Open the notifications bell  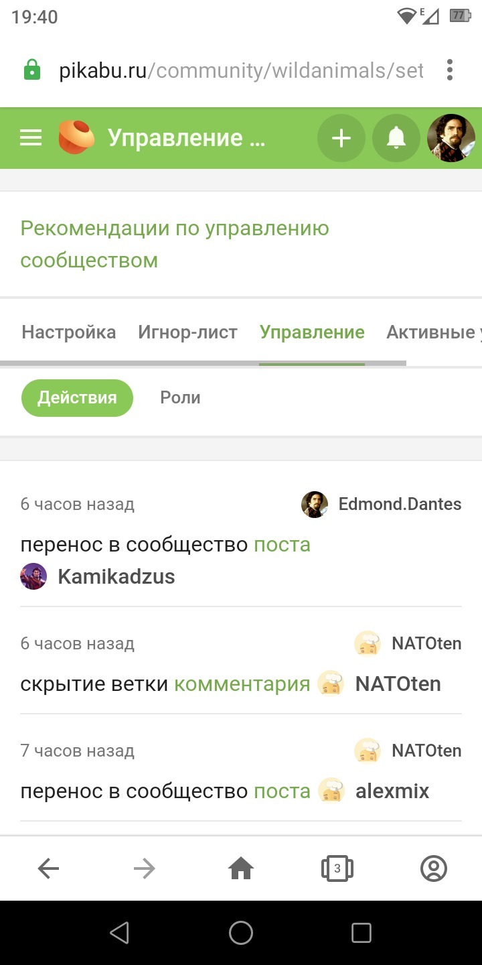(x=396, y=138)
